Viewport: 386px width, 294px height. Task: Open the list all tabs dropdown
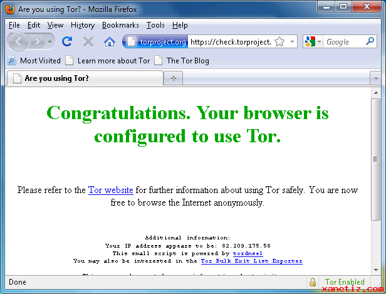pos(376,78)
